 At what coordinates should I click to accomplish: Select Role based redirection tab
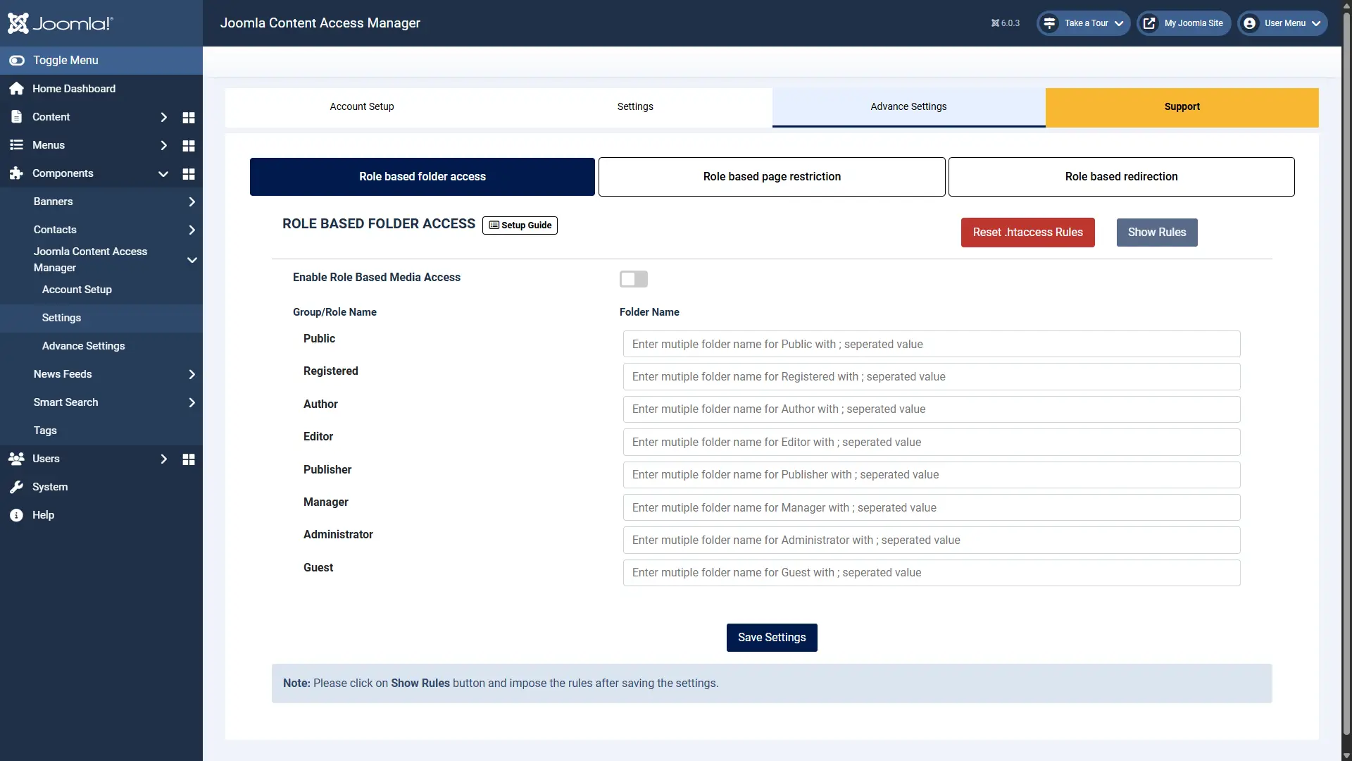click(x=1121, y=177)
